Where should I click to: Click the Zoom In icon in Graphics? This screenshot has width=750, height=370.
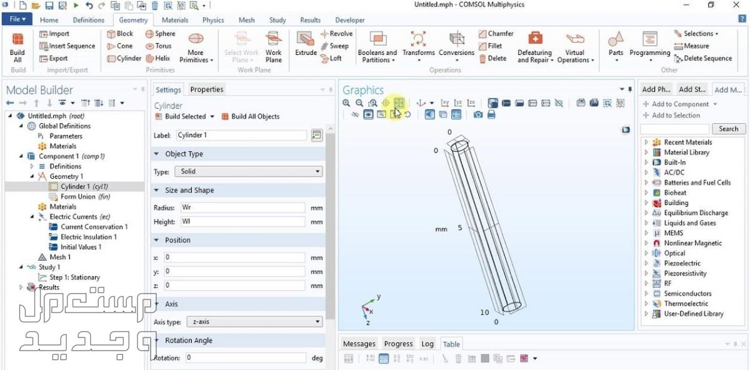click(346, 103)
